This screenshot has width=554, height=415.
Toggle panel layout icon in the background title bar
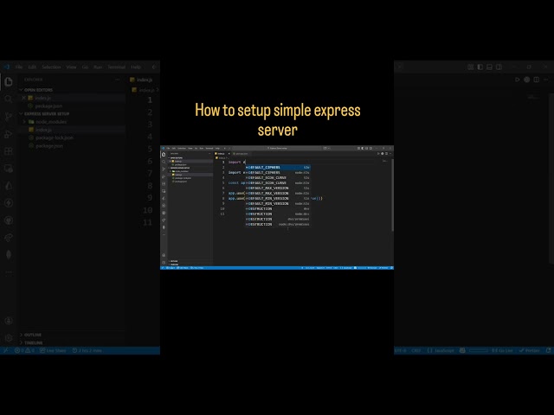(x=489, y=67)
